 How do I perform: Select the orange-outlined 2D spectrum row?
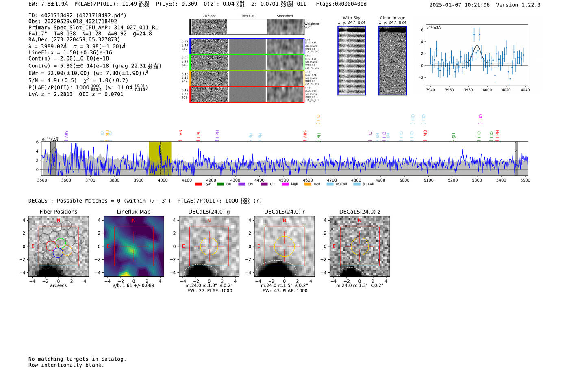tap(247, 78)
